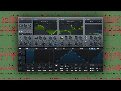Viewport: 121px width, 91px height.
Task: Open the BrightWhite noise menu
Action: point(24,34)
